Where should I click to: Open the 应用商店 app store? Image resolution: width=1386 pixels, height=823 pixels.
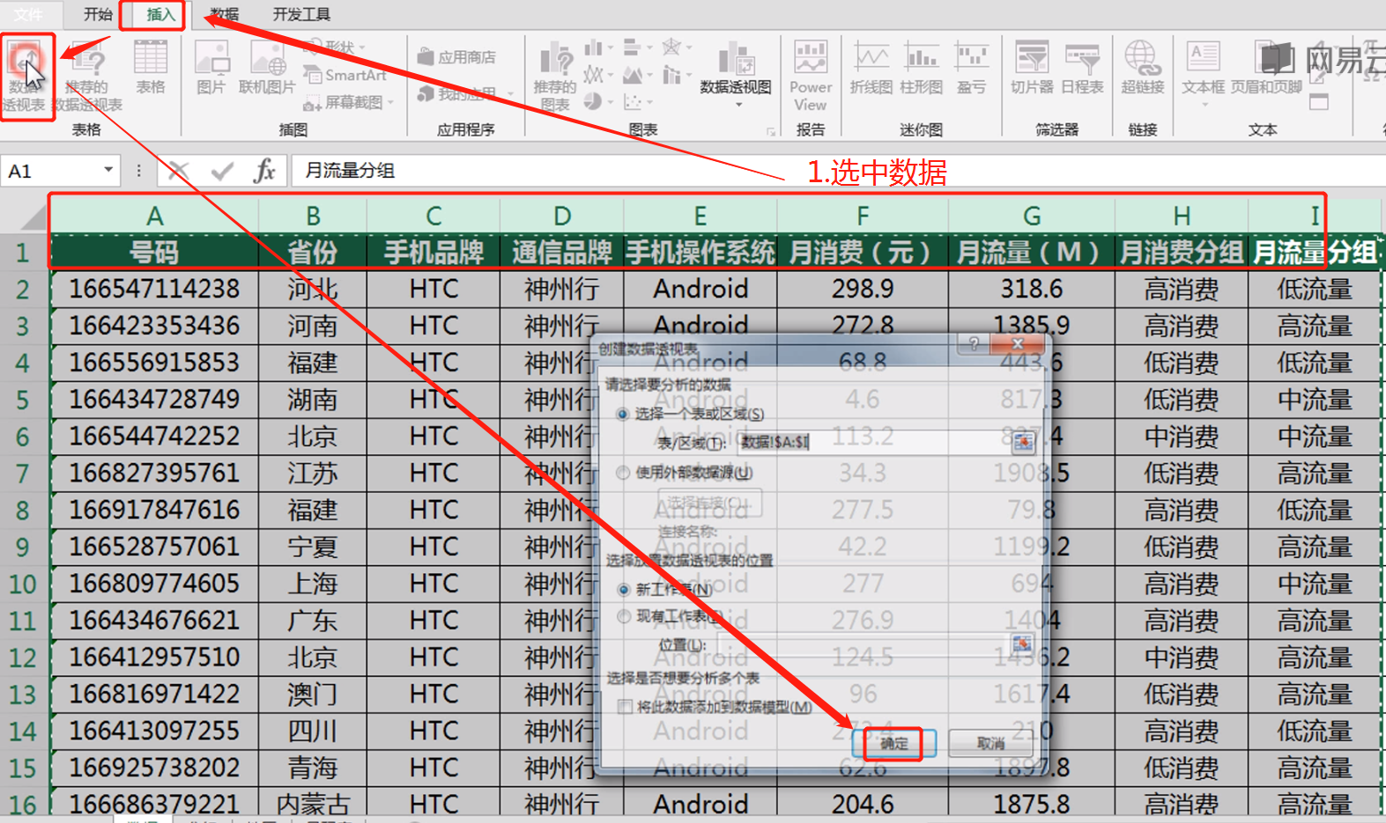(456, 57)
